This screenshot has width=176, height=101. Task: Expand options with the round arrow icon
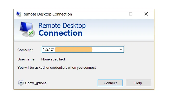[21, 83]
